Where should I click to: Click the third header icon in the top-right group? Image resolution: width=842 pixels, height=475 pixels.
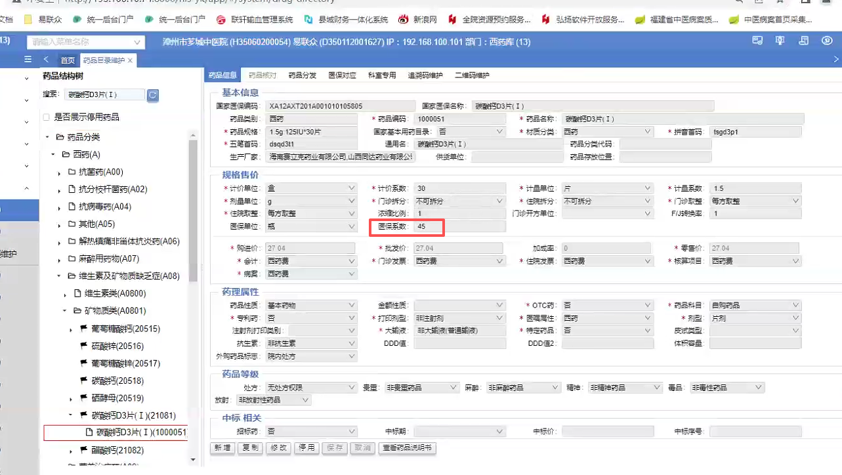click(803, 41)
